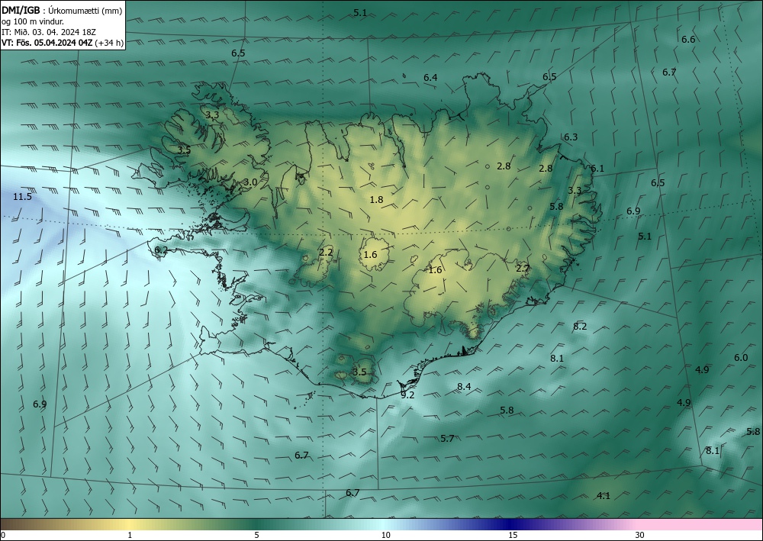Image resolution: width=763 pixels, height=541 pixels.
Task: Select the 6.0 value at the eastern edge
Action: point(741,358)
